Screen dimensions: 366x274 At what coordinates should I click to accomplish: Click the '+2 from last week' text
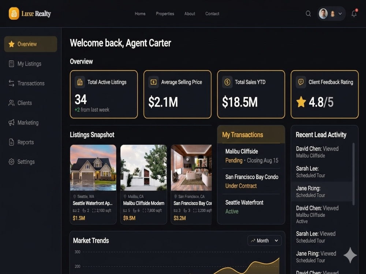point(92,110)
